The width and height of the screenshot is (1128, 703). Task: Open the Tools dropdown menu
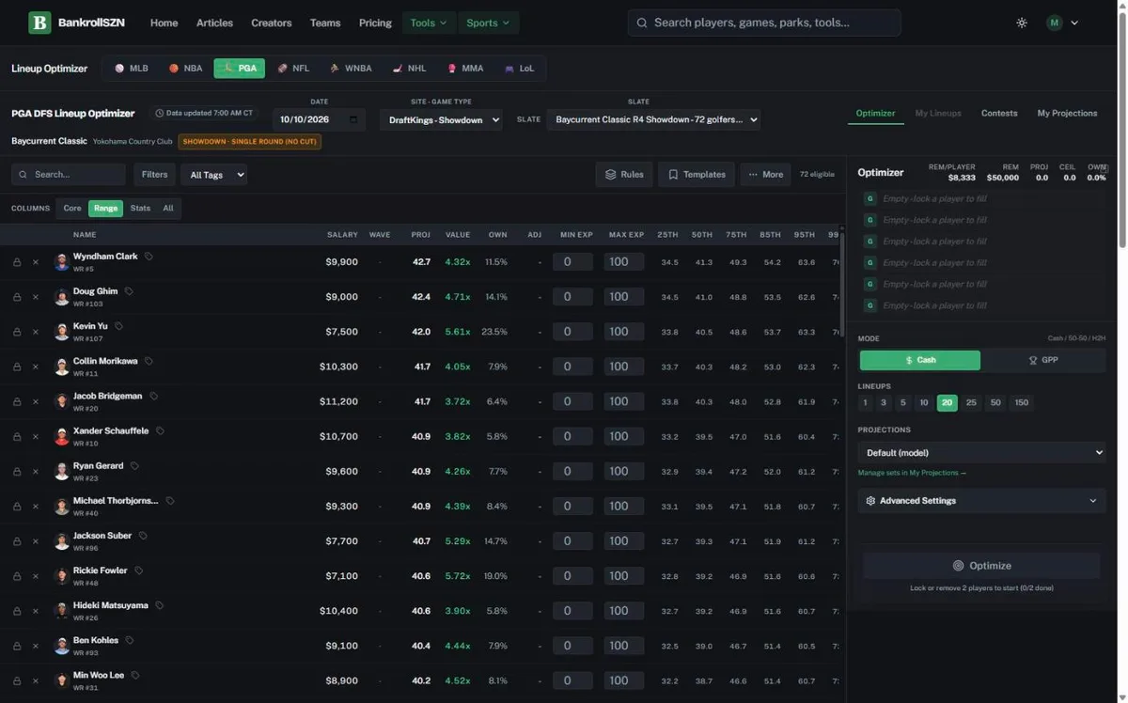[429, 23]
